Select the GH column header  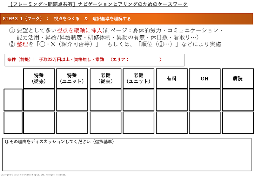point(204,79)
